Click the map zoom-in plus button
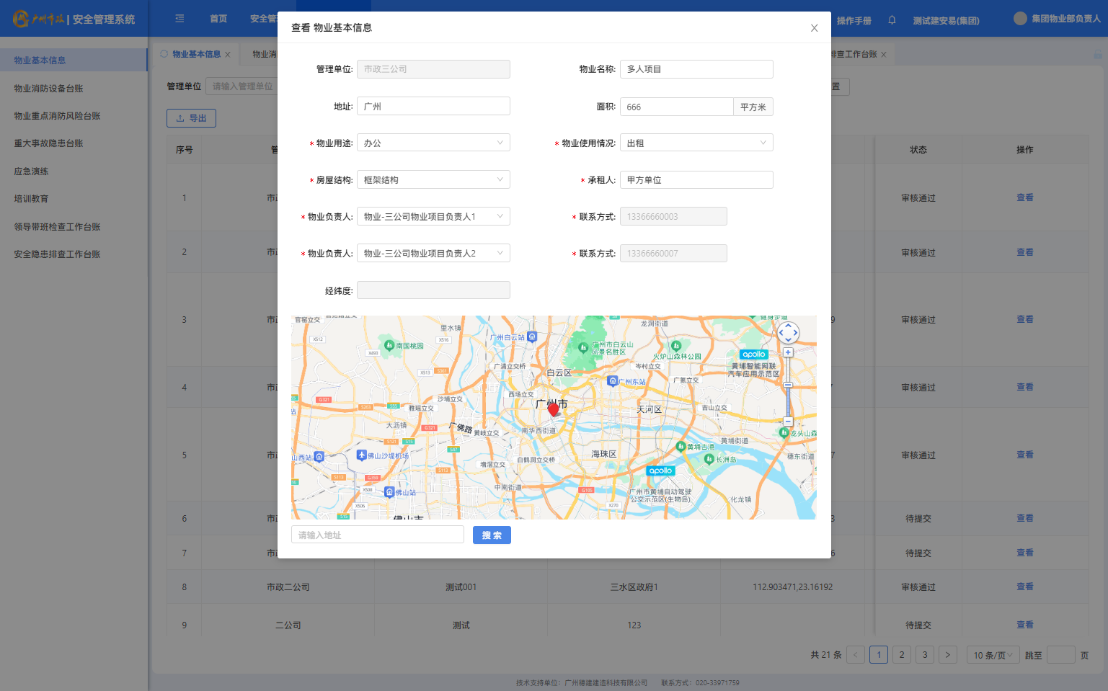1108x691 pixels. pos(788,352)
